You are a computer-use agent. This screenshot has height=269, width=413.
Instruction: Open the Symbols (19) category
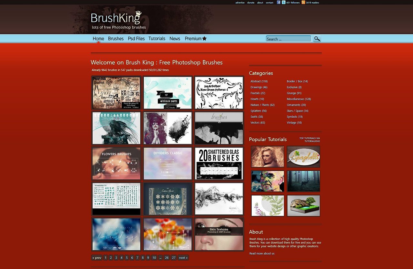[x=295, y=117]
